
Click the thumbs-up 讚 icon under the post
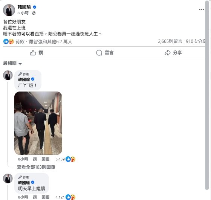pyautogui.click(x=33, y=53)
